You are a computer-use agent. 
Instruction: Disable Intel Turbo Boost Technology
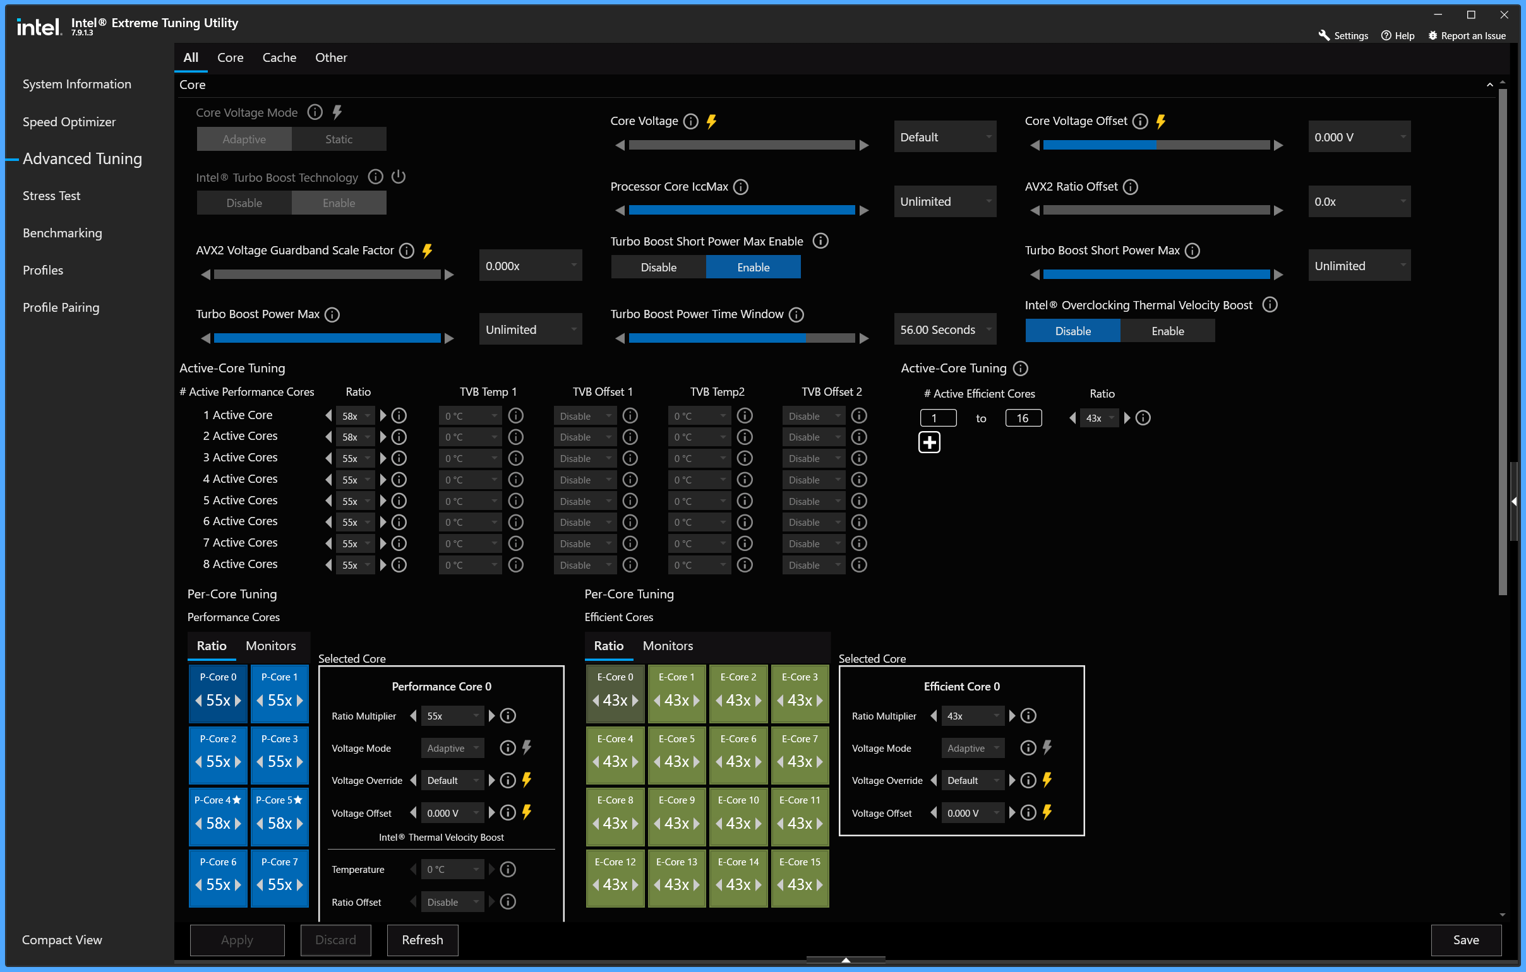tap(244, 203)
